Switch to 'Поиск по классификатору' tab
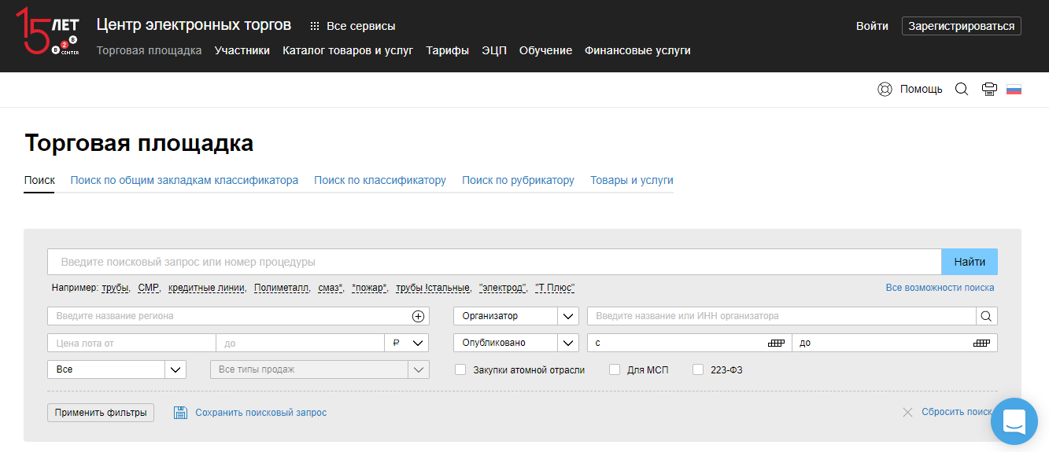This screenshot has width=1049, height=452. coord(379,180)
